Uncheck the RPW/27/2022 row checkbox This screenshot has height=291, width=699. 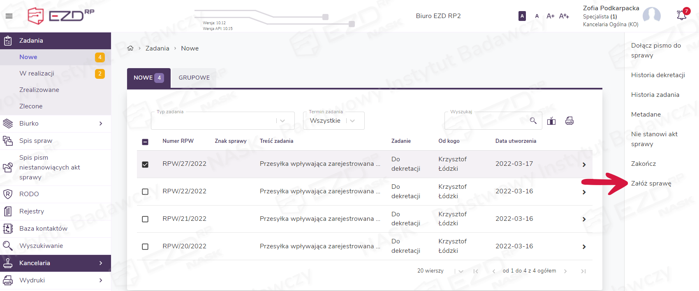pos(145,164)
